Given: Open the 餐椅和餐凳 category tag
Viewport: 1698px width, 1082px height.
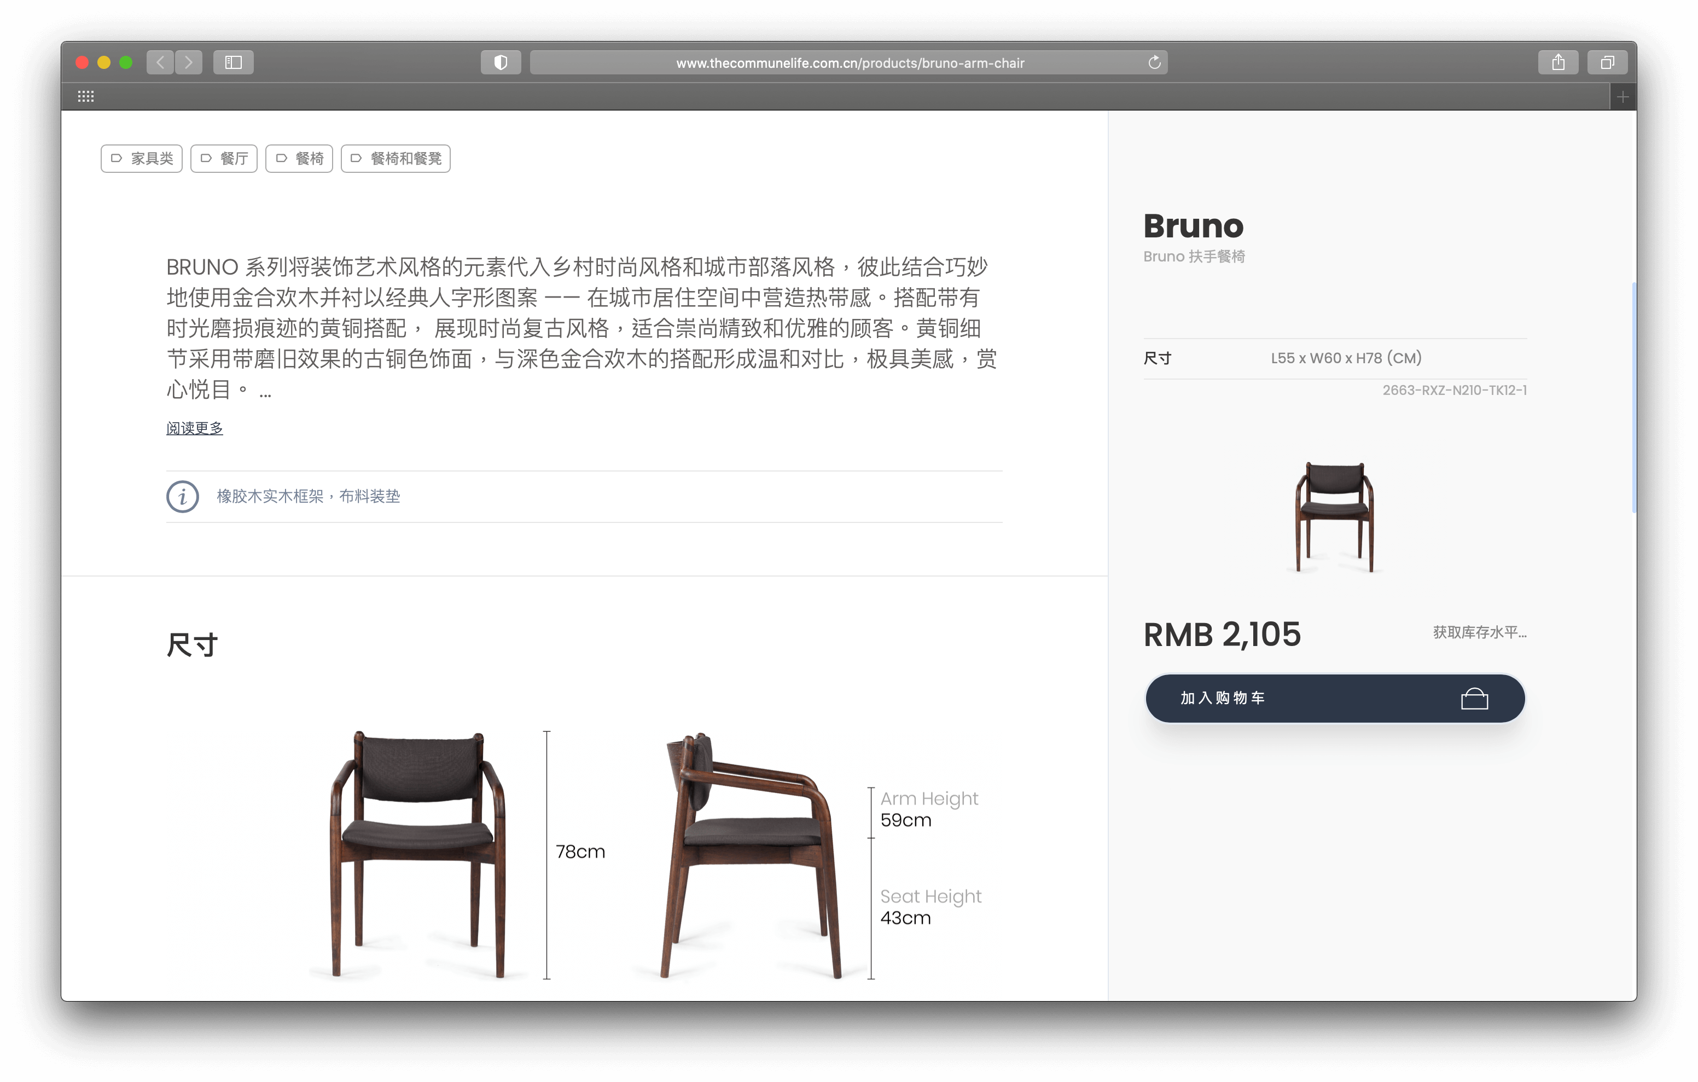Looking at the screenshot, I should click(x=396, y=158).
